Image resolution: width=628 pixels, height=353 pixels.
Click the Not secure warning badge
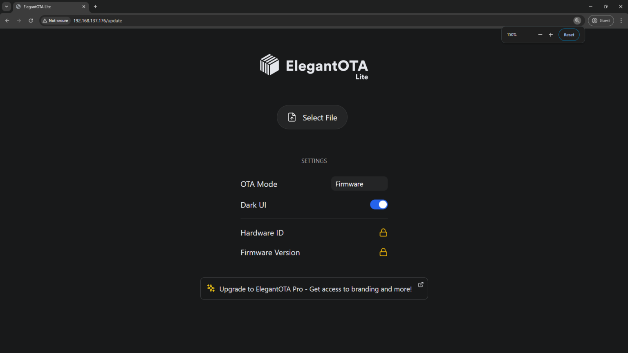pyautogui.click(x=56, y=20)
